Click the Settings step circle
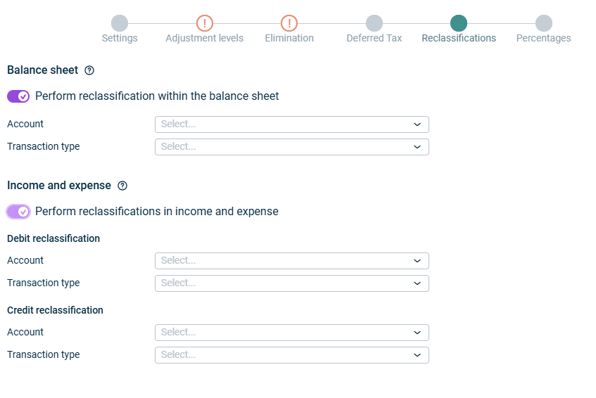This screenshot has height=398, width=596. 120,23
